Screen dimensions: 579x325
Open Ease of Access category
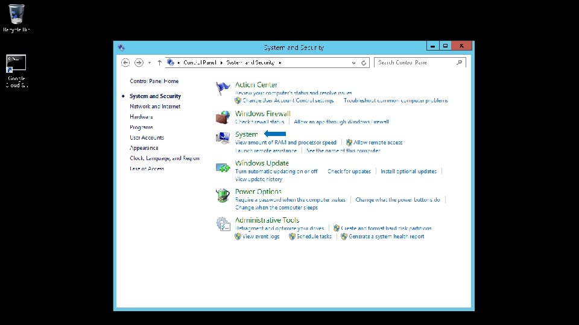click(x=147, y=169)
